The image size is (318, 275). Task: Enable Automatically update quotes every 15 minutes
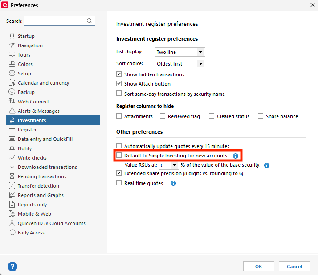pyautogui.click(x=119, y=146)
